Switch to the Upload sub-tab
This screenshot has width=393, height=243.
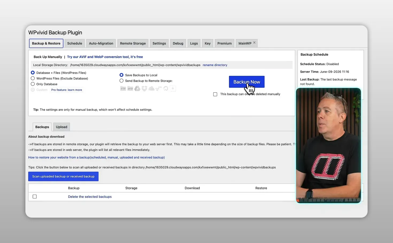coord(61,127)
